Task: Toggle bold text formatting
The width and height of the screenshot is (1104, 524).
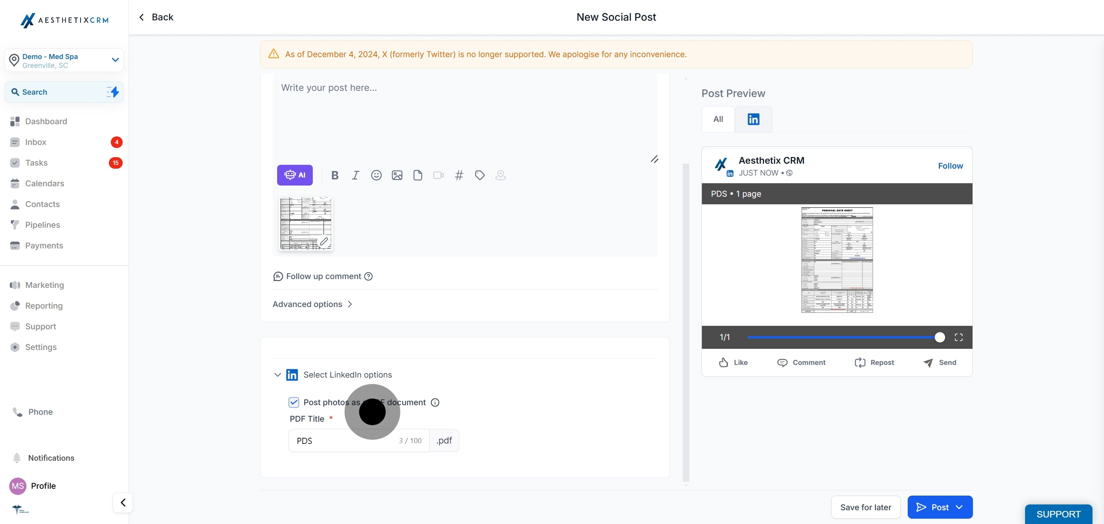Action: click(x=335, y=175)
